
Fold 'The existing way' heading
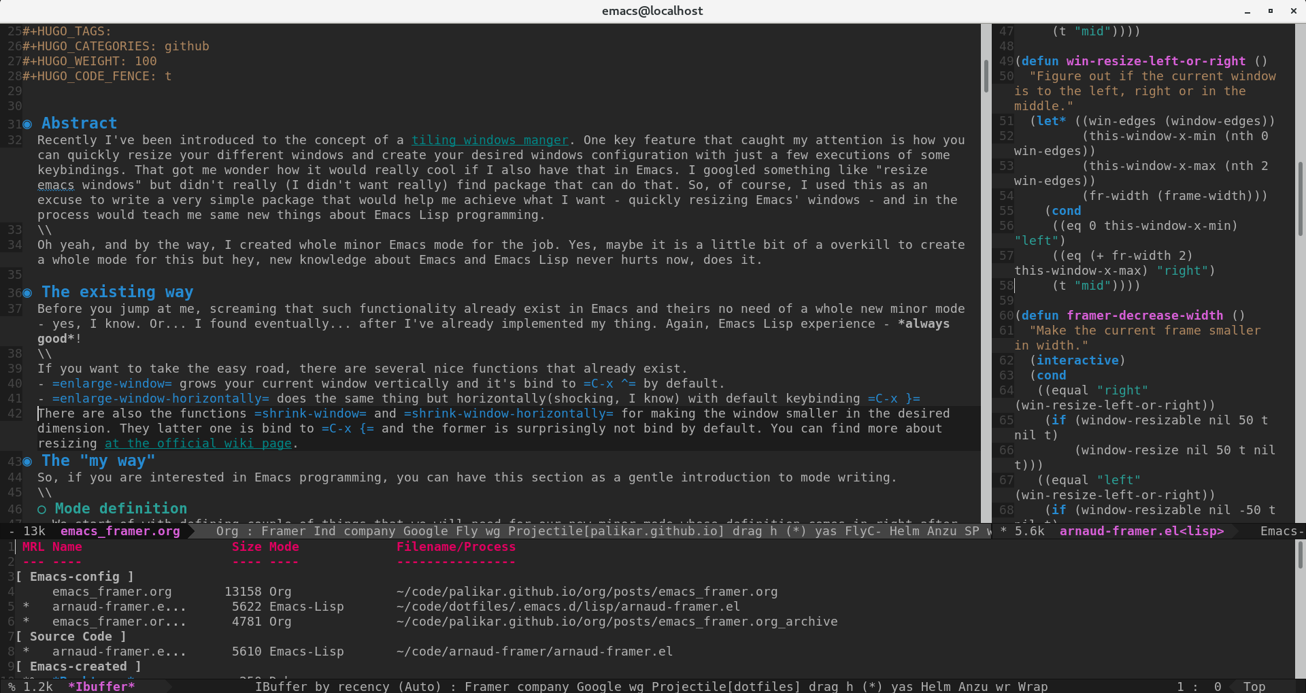(117, 292)
